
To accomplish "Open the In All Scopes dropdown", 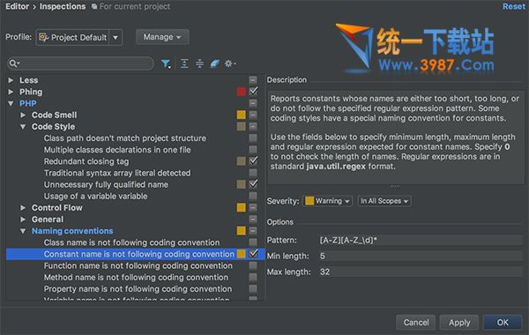I will click(x=384, y=201).
